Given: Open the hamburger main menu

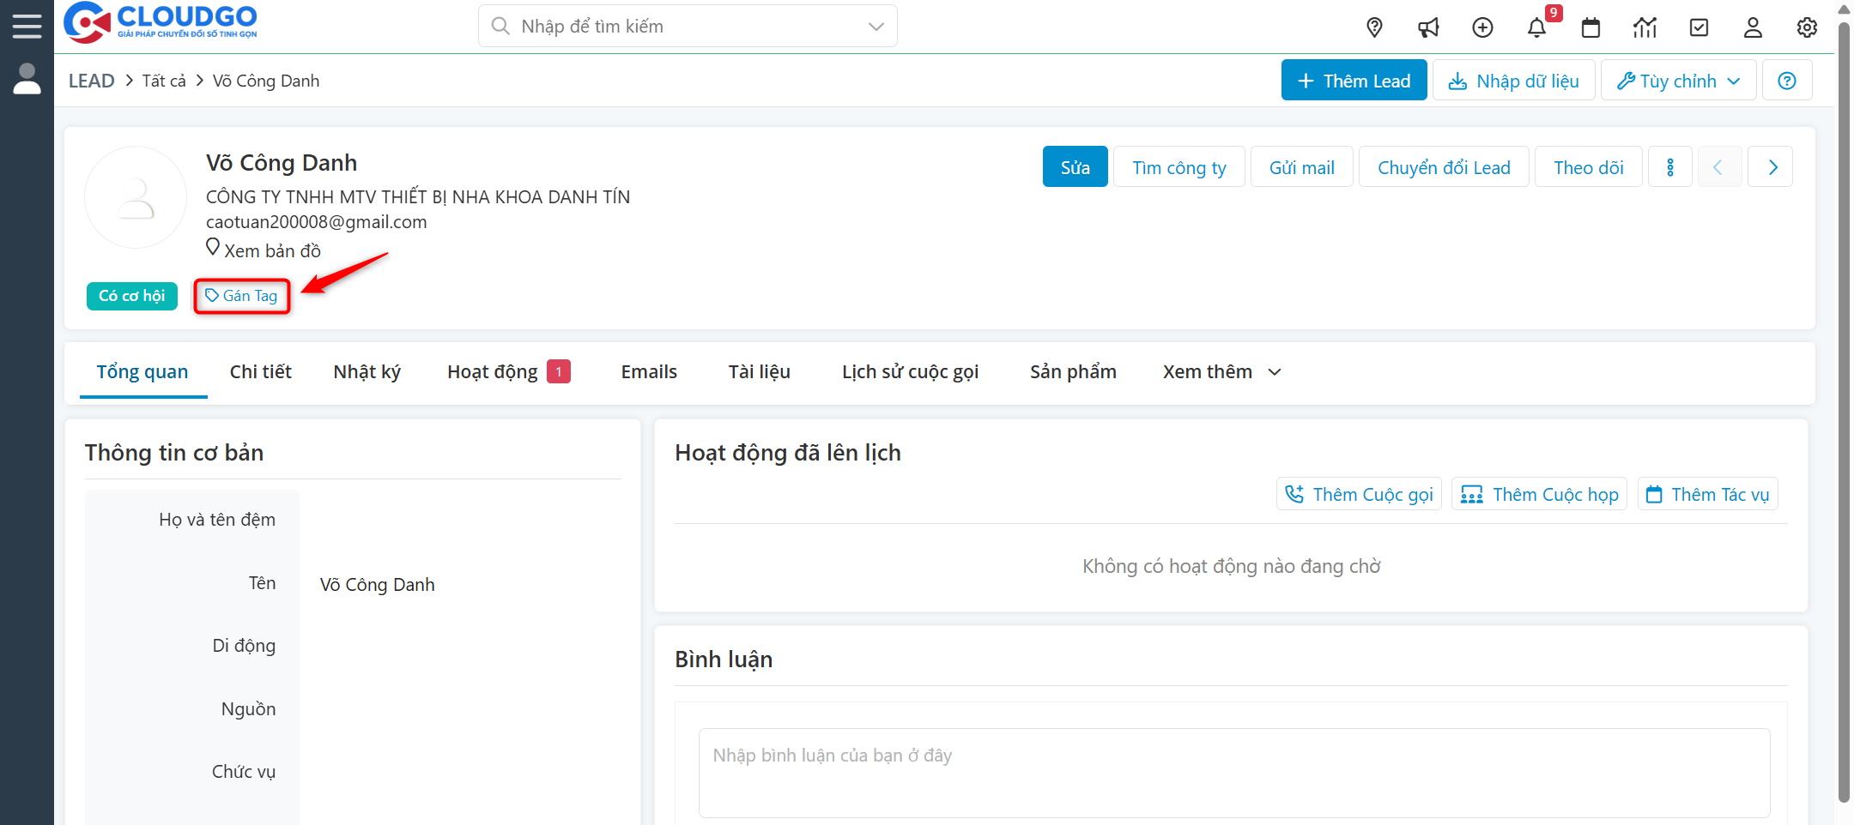Looking at the screenshot, I should 27,26.
